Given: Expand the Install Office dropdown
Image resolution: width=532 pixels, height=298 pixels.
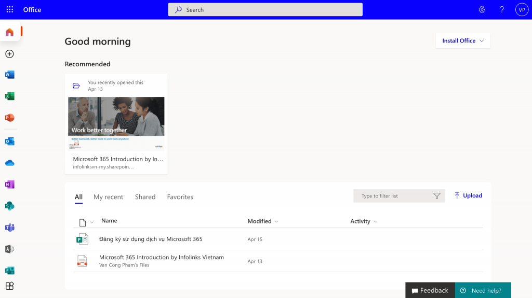Looking at the screenshot, I should [x=463, y=41].
